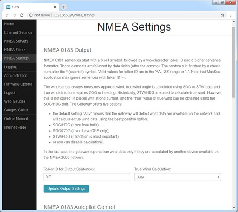The height and width of the screenshot is (212, 238).
Task: Click 'SOG/HDG (if you love truth)' bullet
Action: point(76,125)
